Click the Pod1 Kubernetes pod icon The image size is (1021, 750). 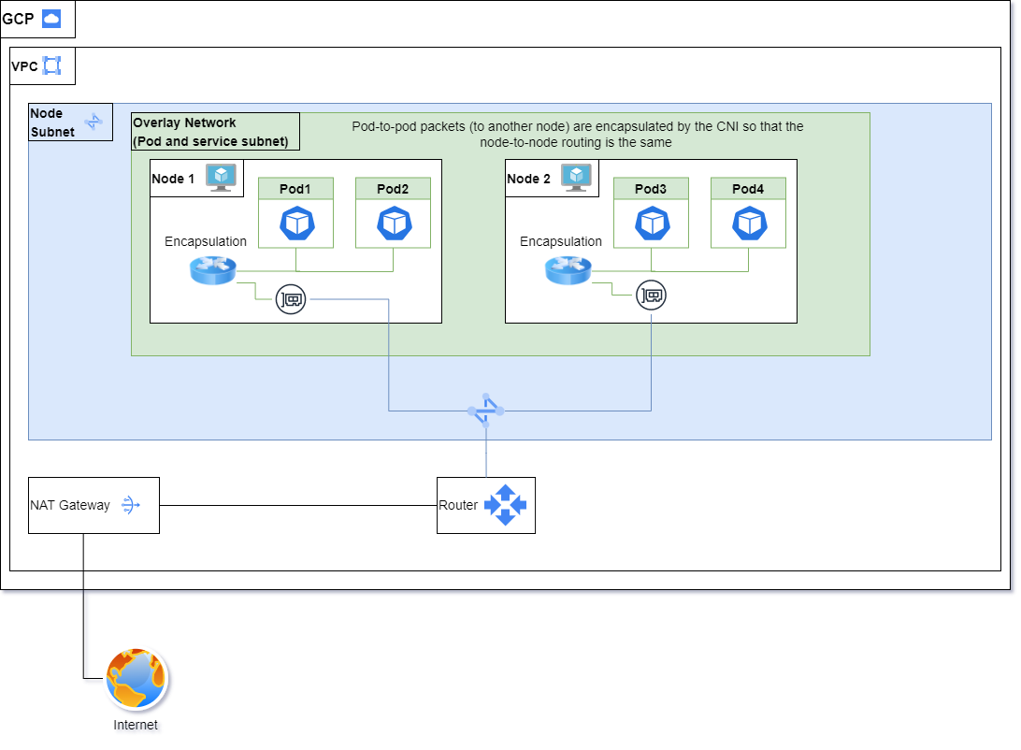coord(295,224)
